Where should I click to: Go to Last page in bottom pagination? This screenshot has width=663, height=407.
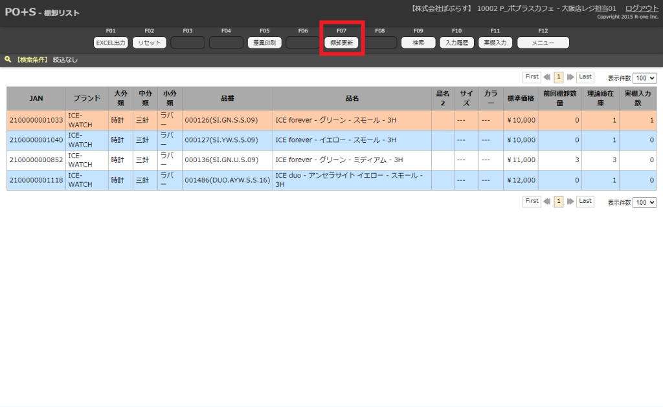(x=585, y=202)
